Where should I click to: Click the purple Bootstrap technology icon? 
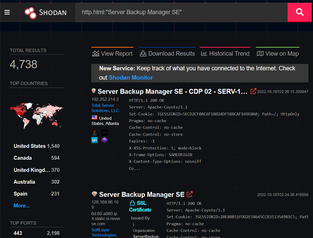[x=104, y=140]
